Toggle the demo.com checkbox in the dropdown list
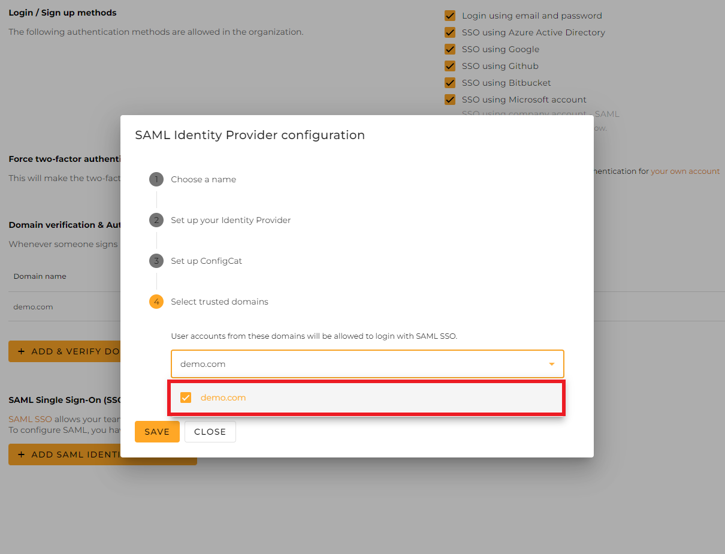725x554 pixels. 186,397
